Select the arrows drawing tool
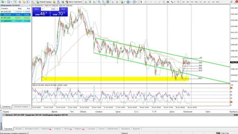The height and width of the screenshot is (134, 238). pos(172,2)
